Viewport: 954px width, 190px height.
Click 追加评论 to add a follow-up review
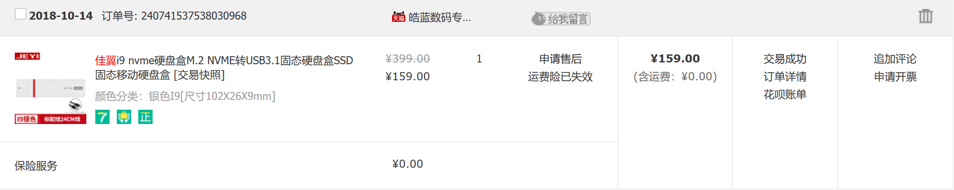coord(895,59)
